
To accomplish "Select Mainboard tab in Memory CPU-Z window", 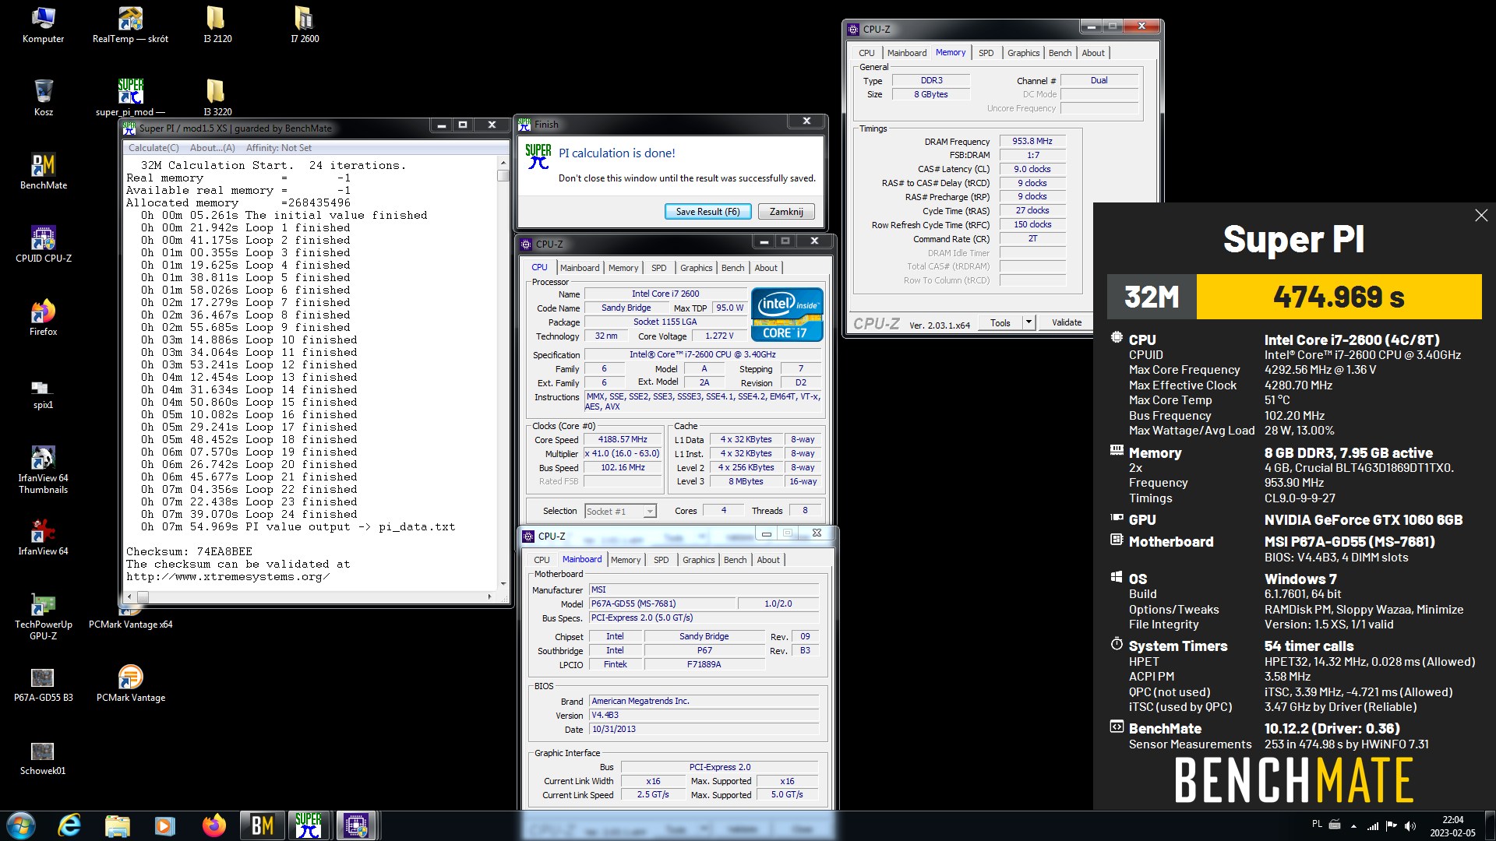I will (906, 53).
